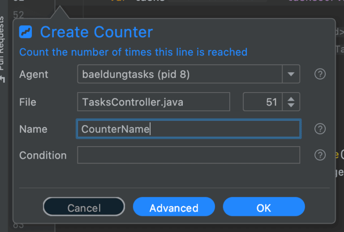Open help for the Agent field
344x232 pixels.
pyautogui.click(x=320, y=74)
